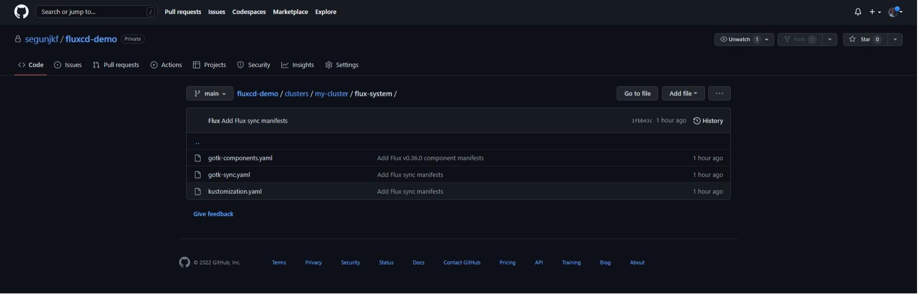
Task: Expand the Add file dropdown
Action: pyautogui.click(x=683, y=94)
